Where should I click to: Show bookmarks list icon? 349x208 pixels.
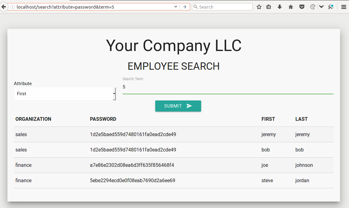[x=269, y=7]
